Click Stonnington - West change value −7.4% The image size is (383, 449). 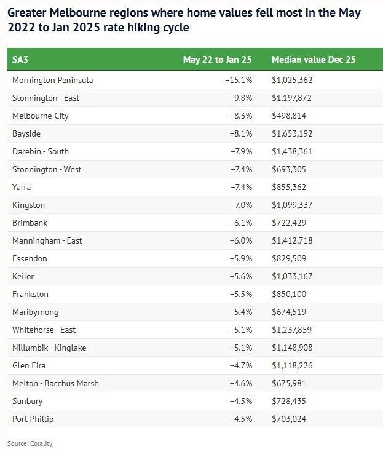tap(239, 169)
